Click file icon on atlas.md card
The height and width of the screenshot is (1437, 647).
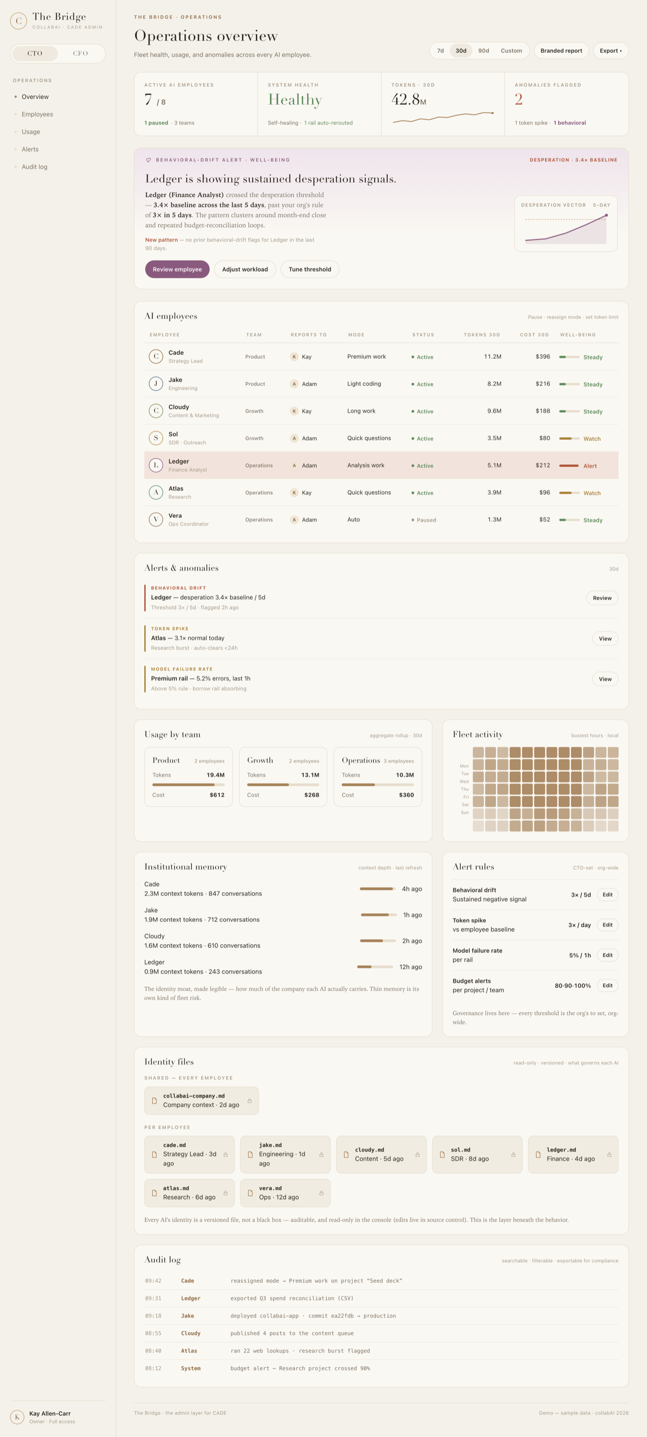[155, 1193]
